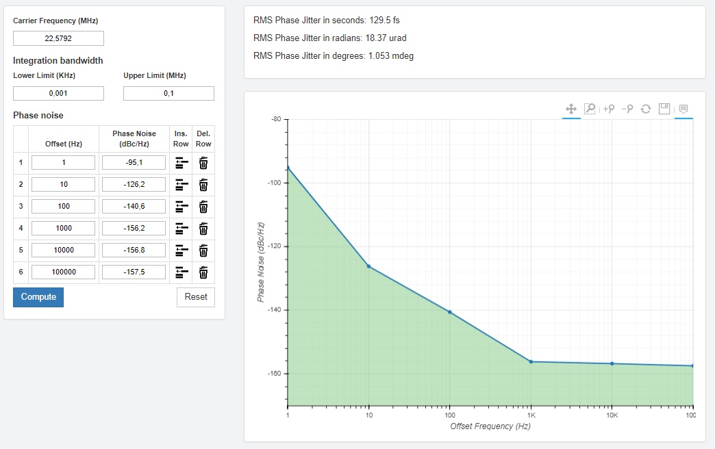The height and width of the screenshot is (449, 715).
Task: Edit the phase noise field showing -140,6
Action: click(x=134, y=207)
